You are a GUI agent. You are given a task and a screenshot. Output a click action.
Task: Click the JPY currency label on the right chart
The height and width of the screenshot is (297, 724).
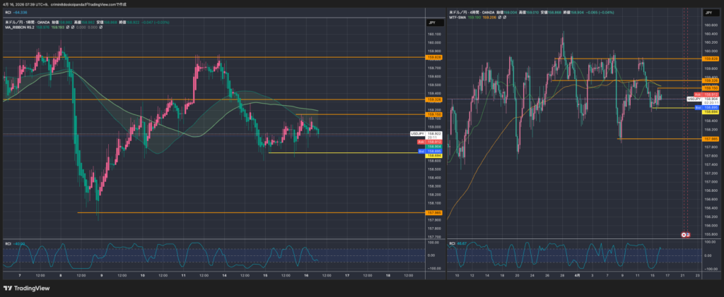(708, 13)
